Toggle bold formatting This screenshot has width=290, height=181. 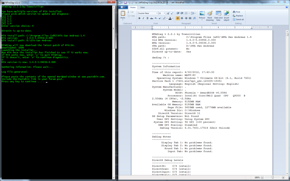click(139, 18)
